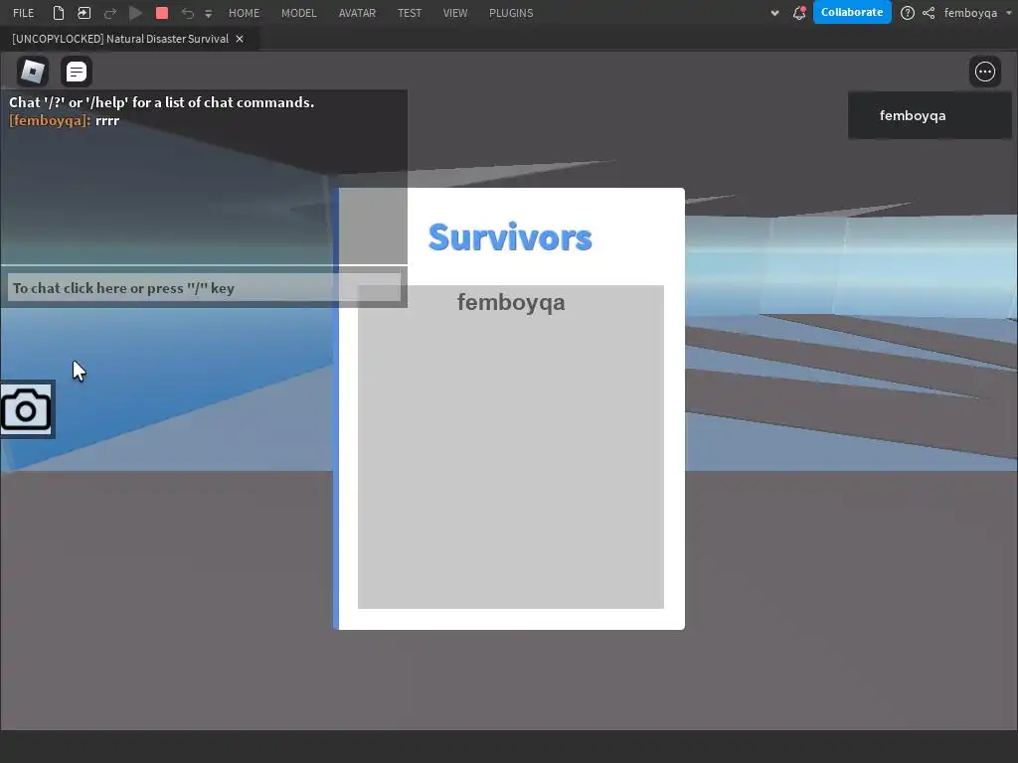Open the notifications bell
The image size is (1018, 763).
(x=799, y=13)
